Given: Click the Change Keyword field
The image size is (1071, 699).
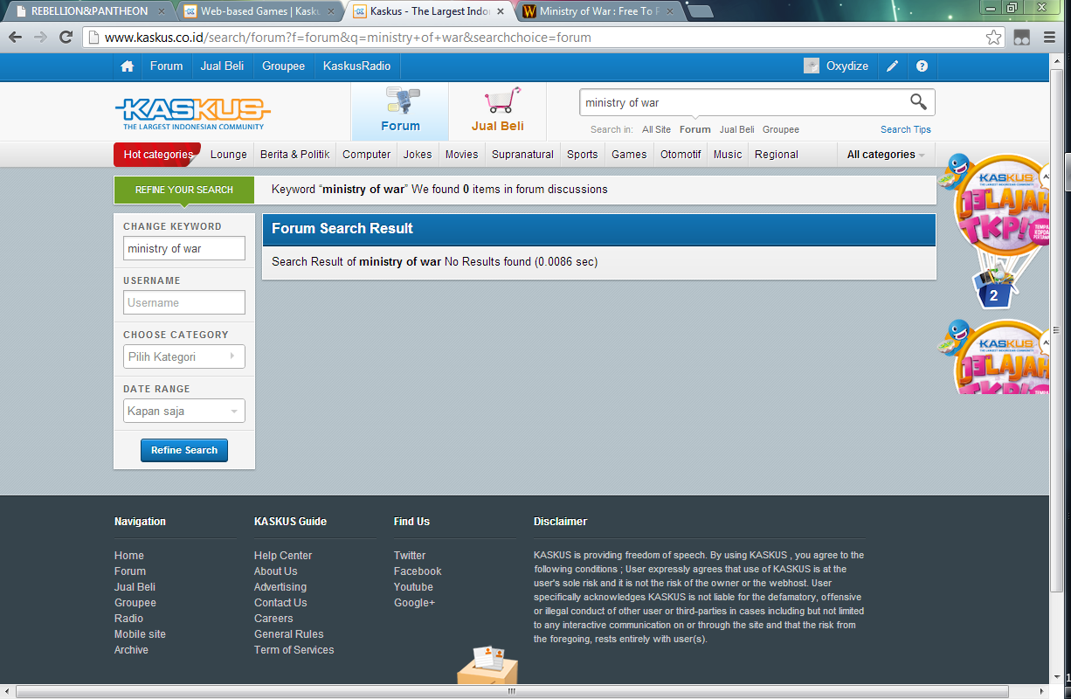Looking at the screenshot, I should pos(184,248).
